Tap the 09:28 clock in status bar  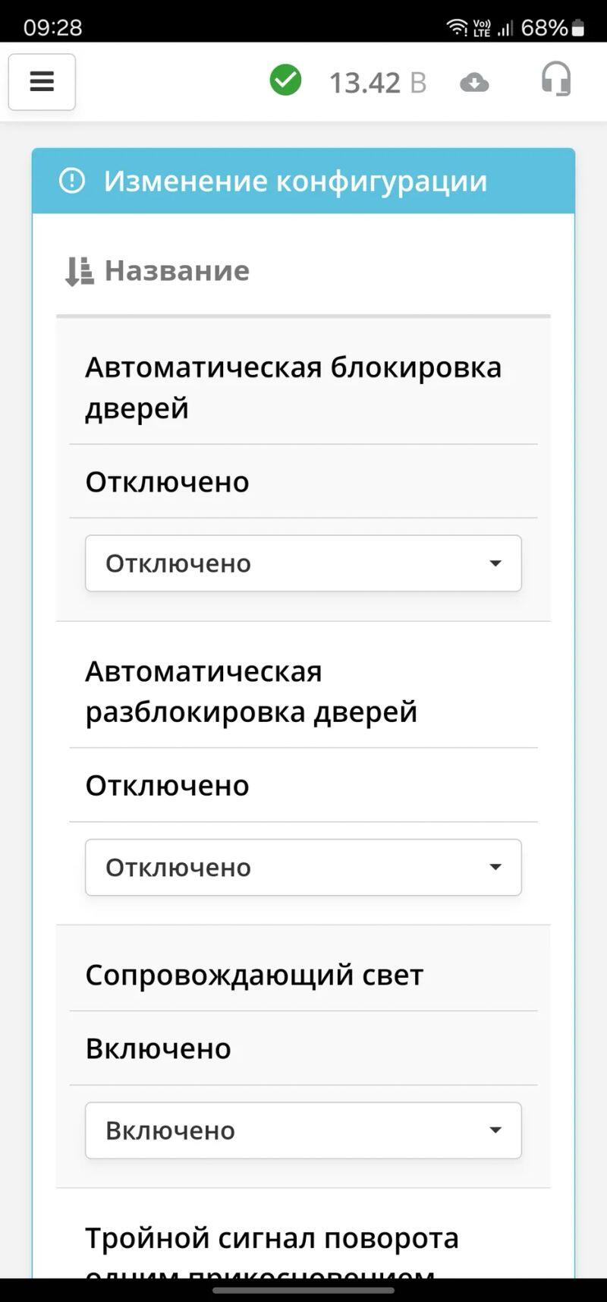[52, 28]
